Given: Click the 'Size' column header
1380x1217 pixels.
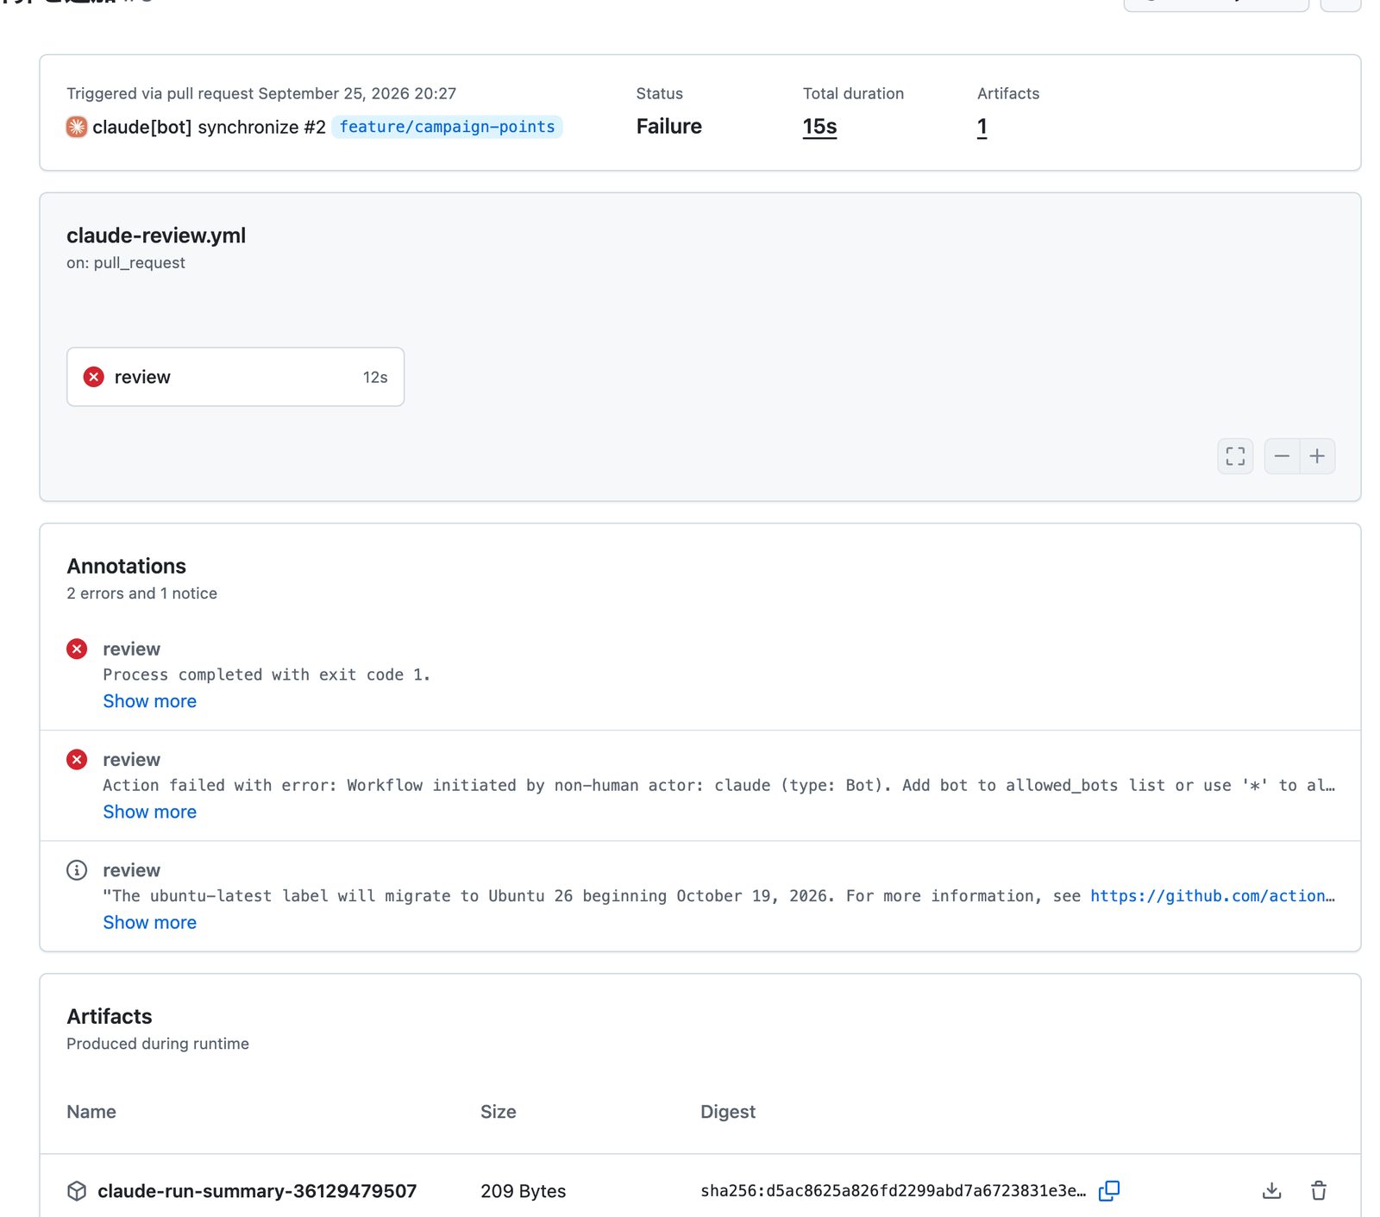Looking at the screenshot, I should coord(499,1112).
